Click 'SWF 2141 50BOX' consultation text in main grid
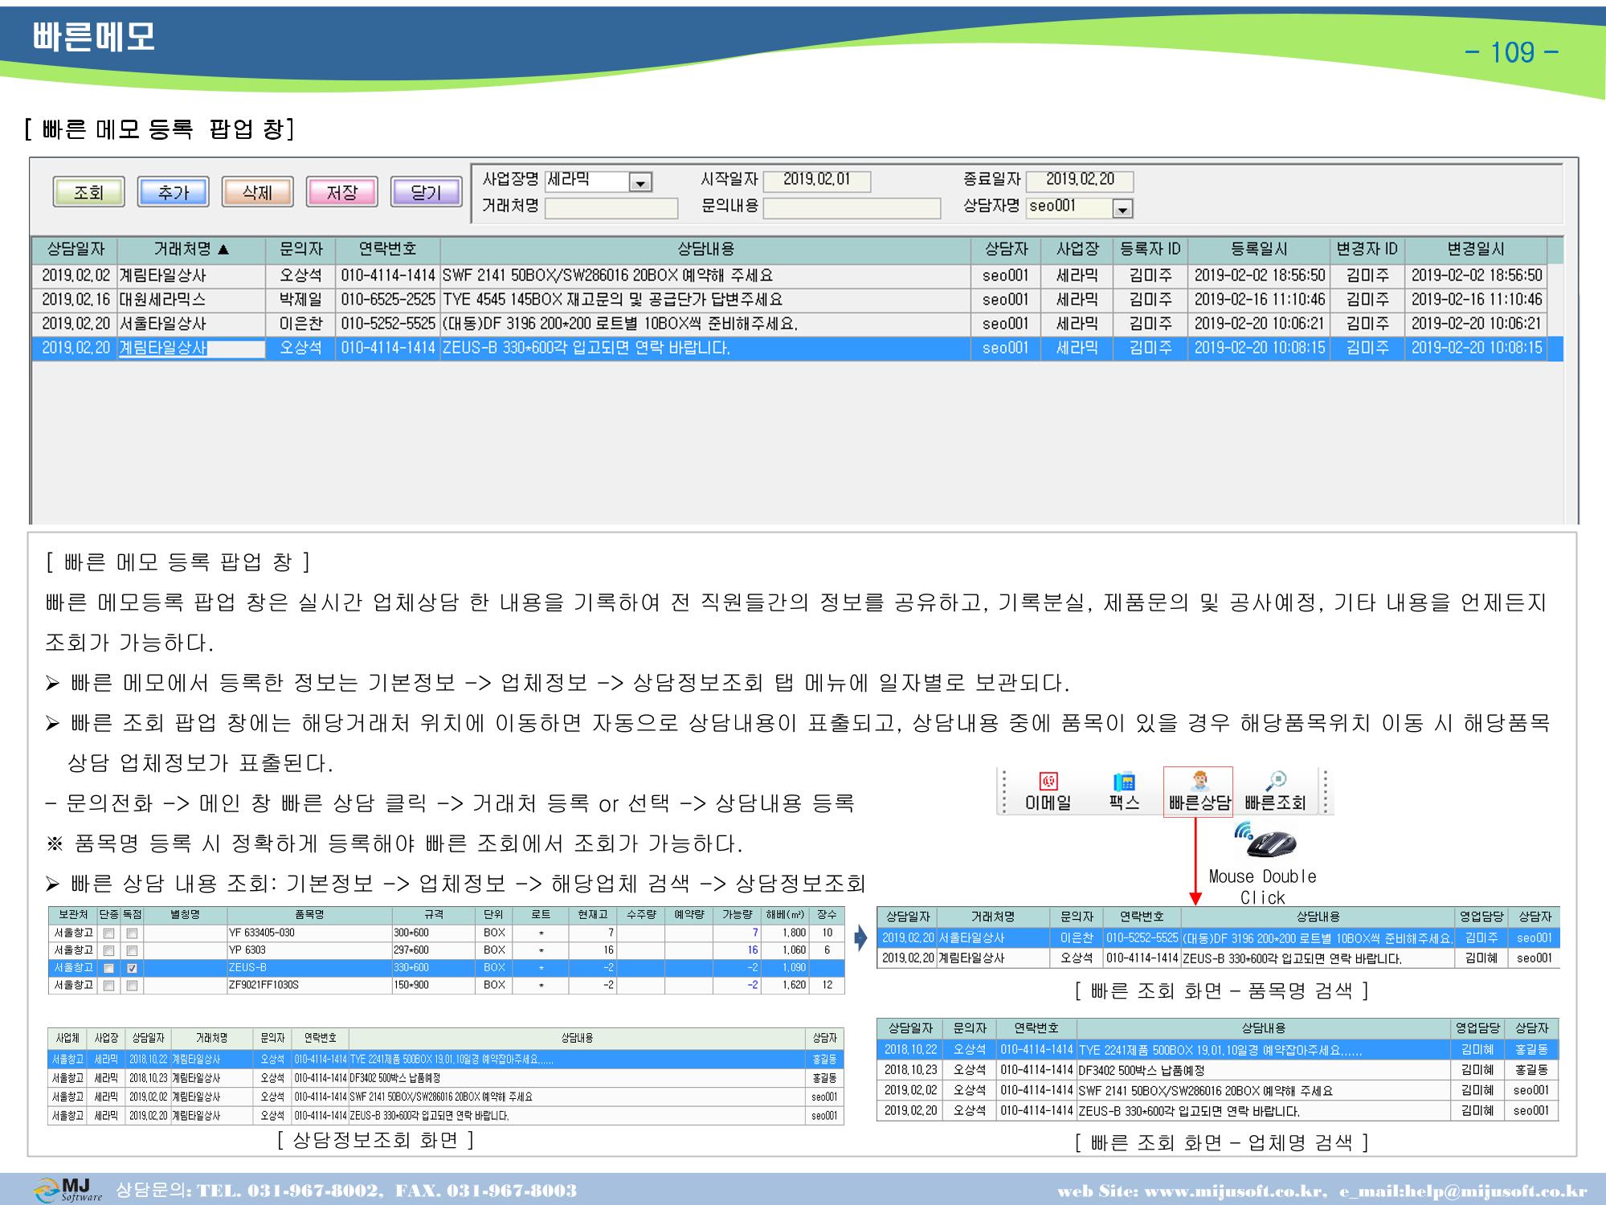Screen dimensions: 1606x1205 coord(607,276)
